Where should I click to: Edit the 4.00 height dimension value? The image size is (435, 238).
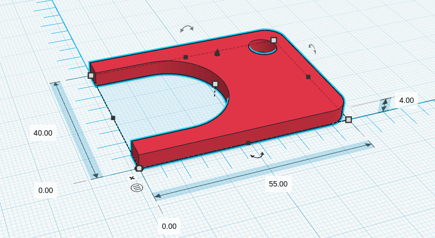[407, 100]
